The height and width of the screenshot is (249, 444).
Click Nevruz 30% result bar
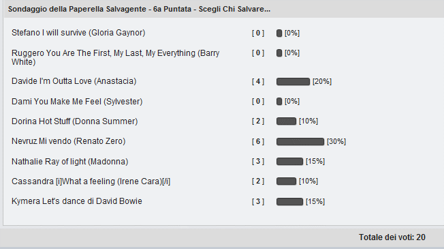pyautogui.click(x=300, y=141)
